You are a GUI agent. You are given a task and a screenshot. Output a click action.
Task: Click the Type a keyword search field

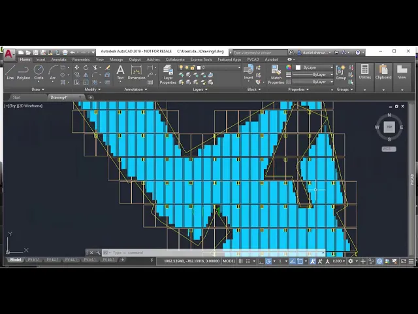[x=260, y=52]
